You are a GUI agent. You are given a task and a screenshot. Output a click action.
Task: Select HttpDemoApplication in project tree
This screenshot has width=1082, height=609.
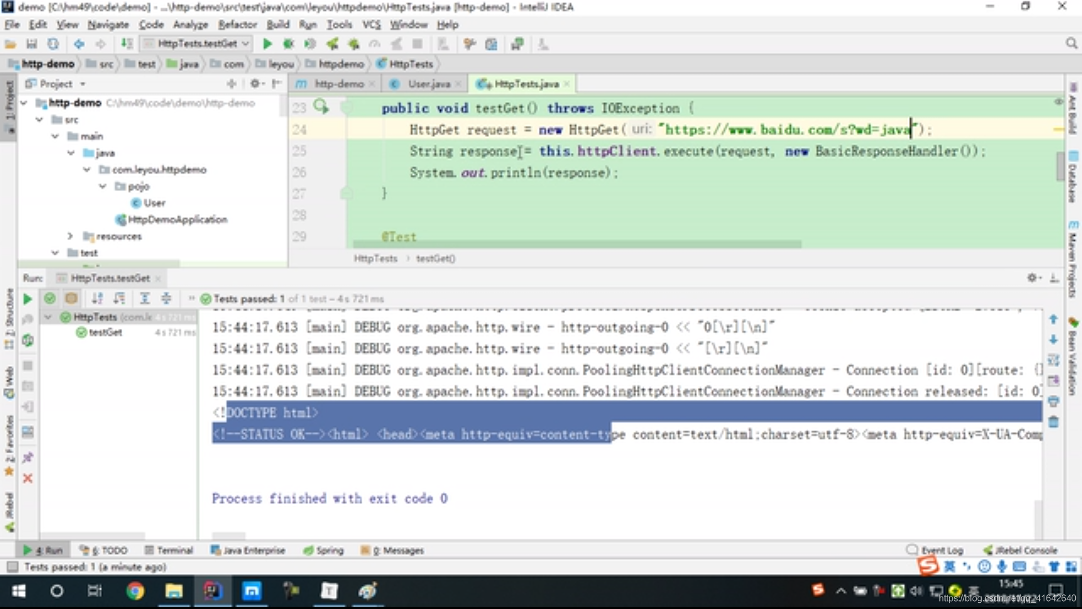tap(172, 219)
